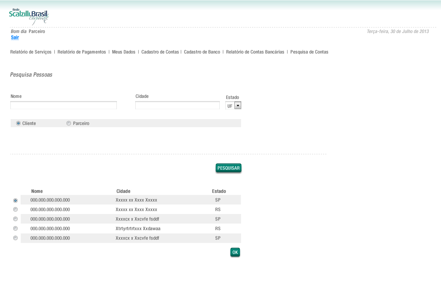This screenshot has width=441, height=295.
Task: Confirm selection with the OK button
Action: point(235,252)
